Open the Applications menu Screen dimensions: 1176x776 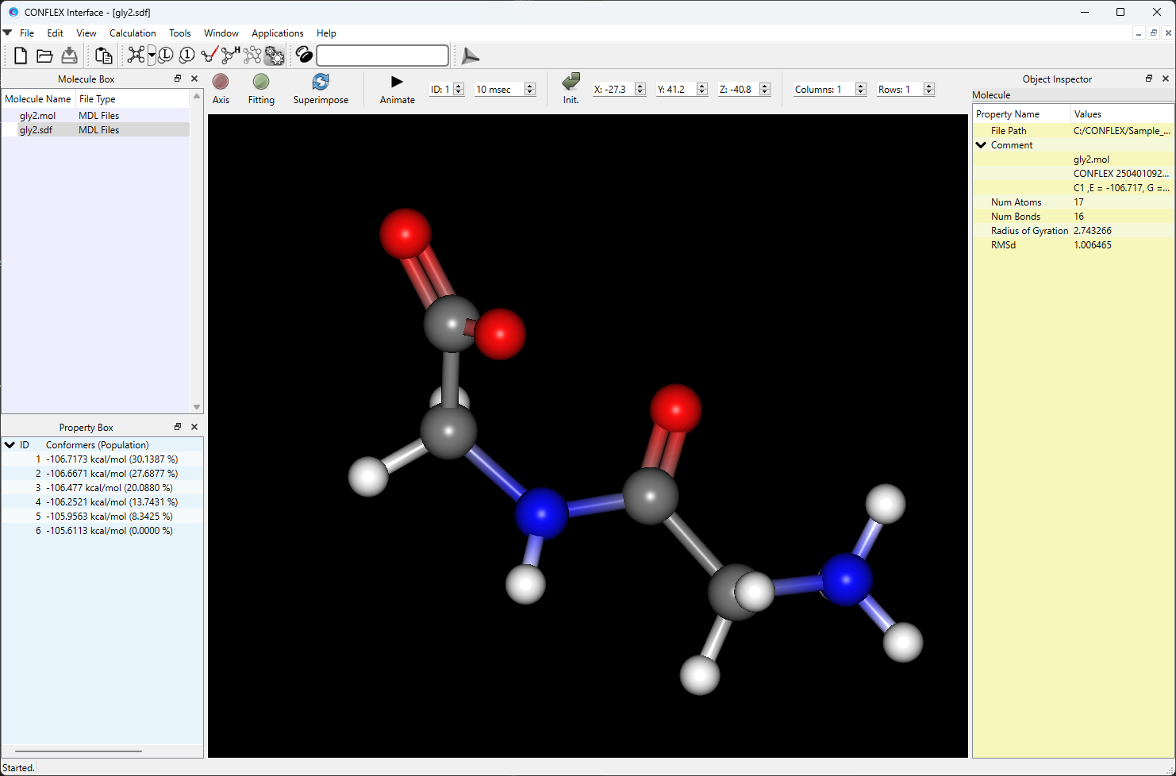pyautogui.click(x=277, y=33)
